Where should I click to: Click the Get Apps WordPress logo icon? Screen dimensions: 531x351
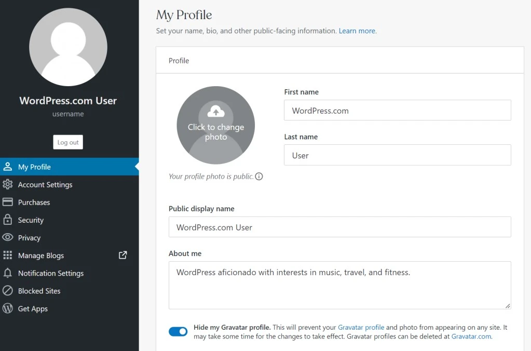pyautogui.click(x=7, y=308)
